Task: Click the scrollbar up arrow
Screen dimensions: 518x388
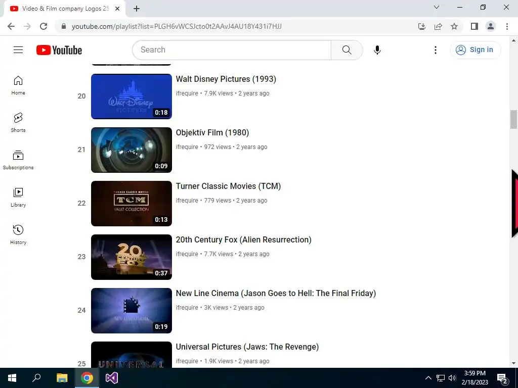Action: [x=514, y=41]
